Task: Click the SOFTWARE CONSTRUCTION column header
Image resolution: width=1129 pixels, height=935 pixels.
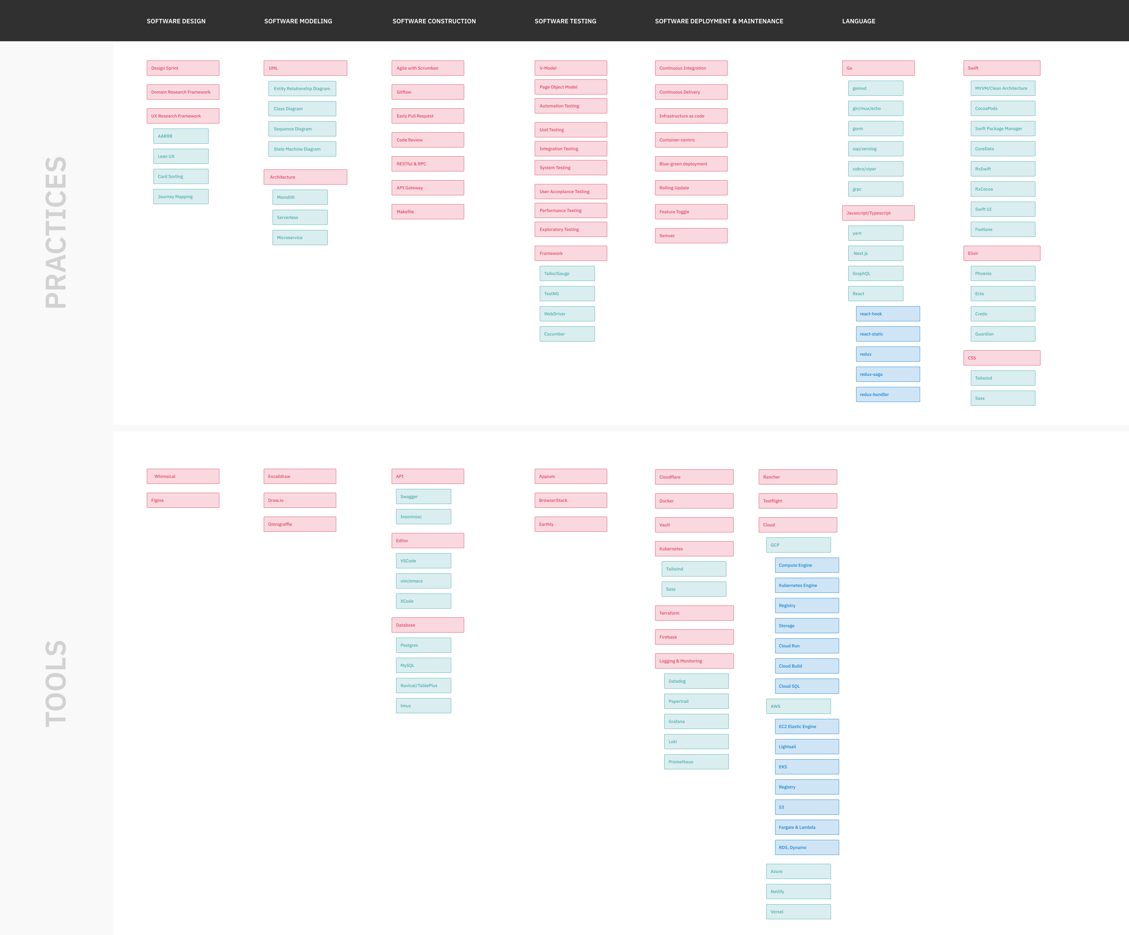Action: [434, 21]
